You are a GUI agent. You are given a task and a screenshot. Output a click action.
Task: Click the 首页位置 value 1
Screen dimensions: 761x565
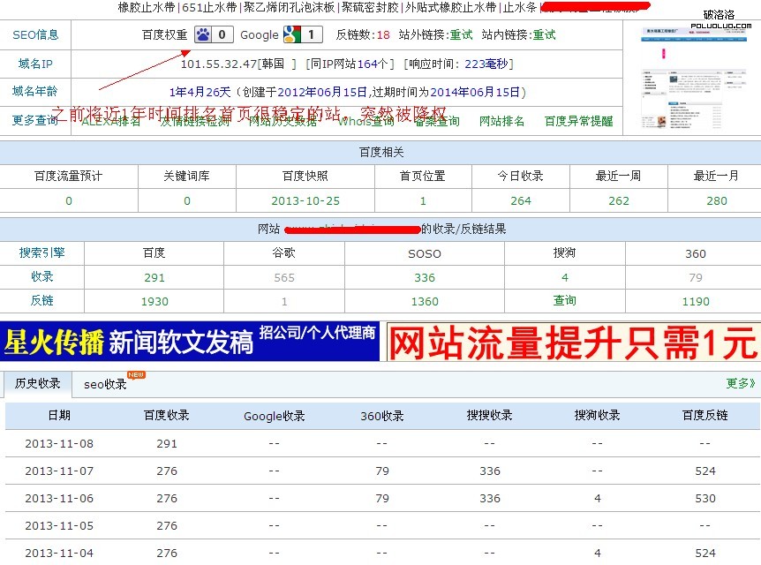coord(423,201)
